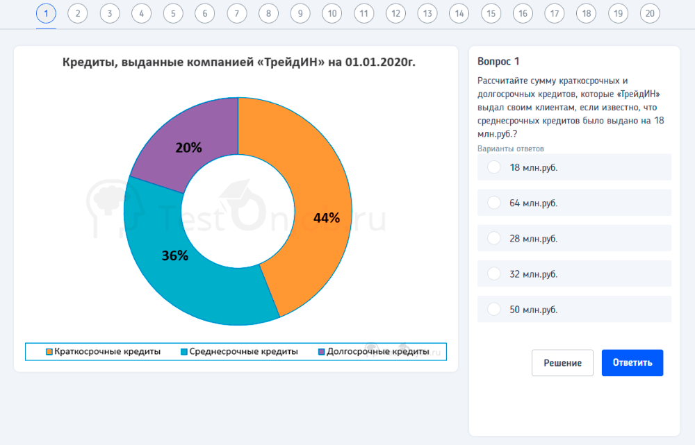The height and width of the screenshot is (445, 695).
Task: Select the 50 млн.руб. radio button
Action: click(x=493, y=309)
